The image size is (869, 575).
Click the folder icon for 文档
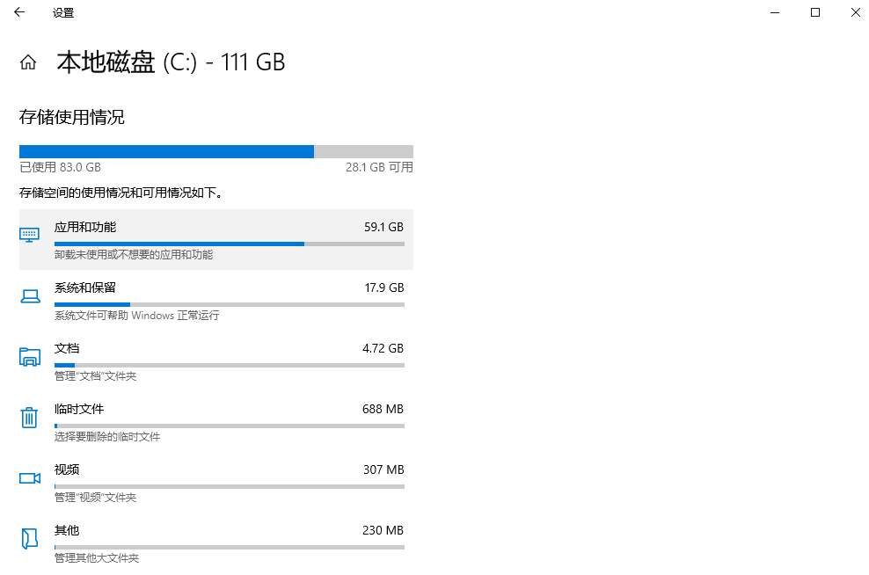30,357
